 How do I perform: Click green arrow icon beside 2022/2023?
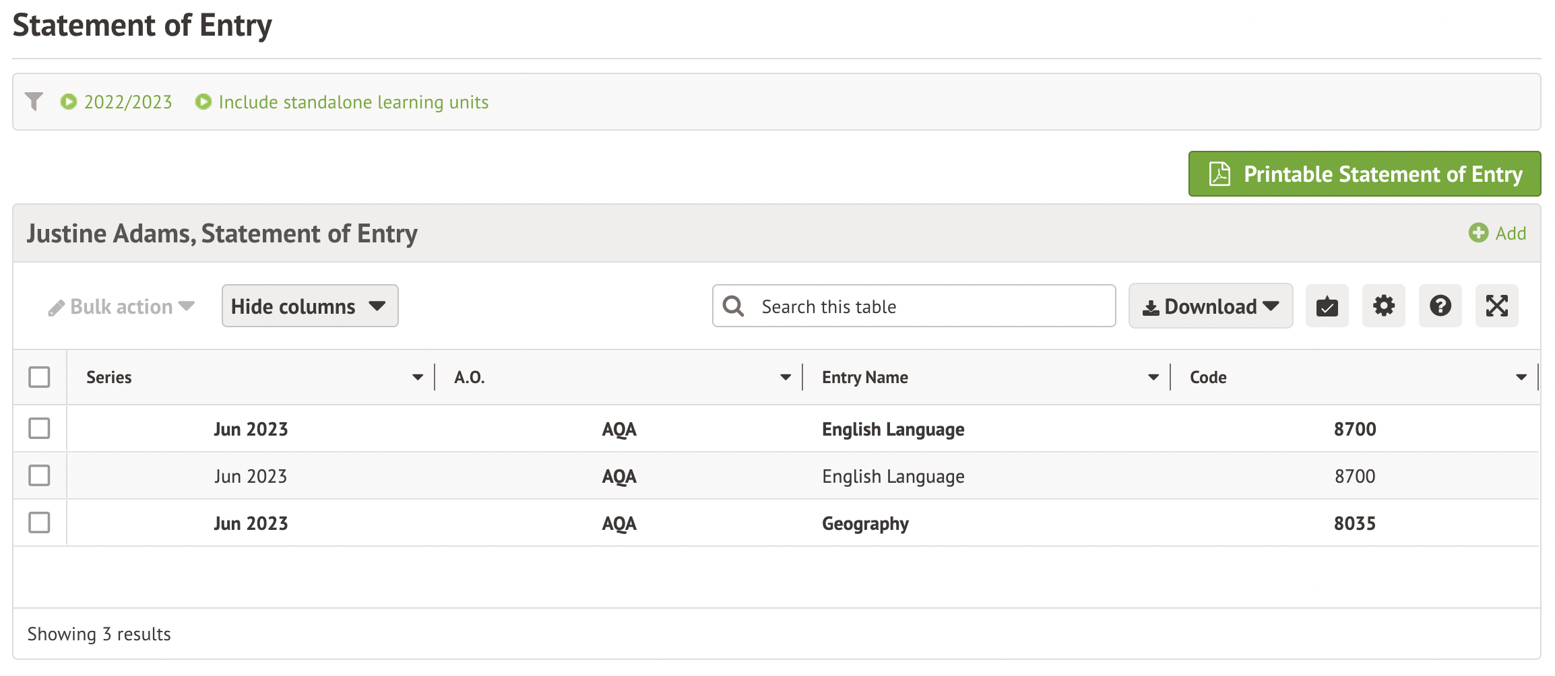(x=68, y=102)
